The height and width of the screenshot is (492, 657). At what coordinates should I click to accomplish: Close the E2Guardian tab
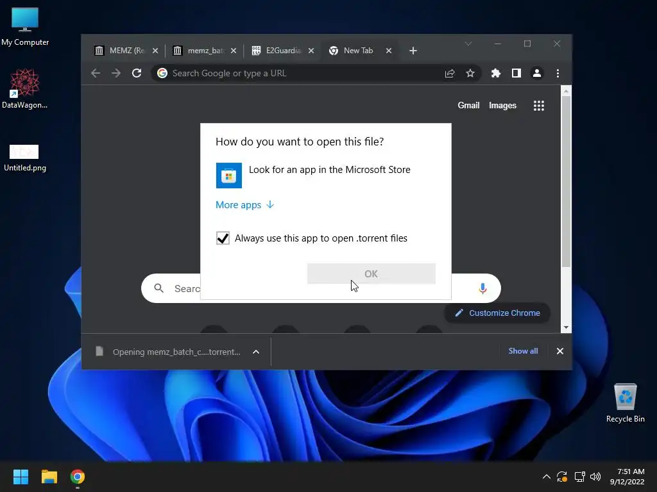pyautogui.click(x=311, y=51)
